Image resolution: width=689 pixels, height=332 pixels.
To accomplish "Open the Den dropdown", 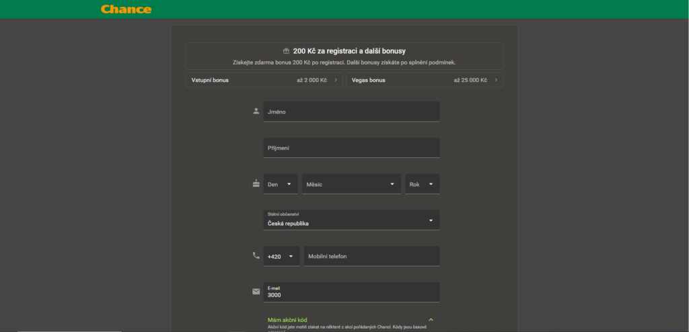I will (281, 184).
